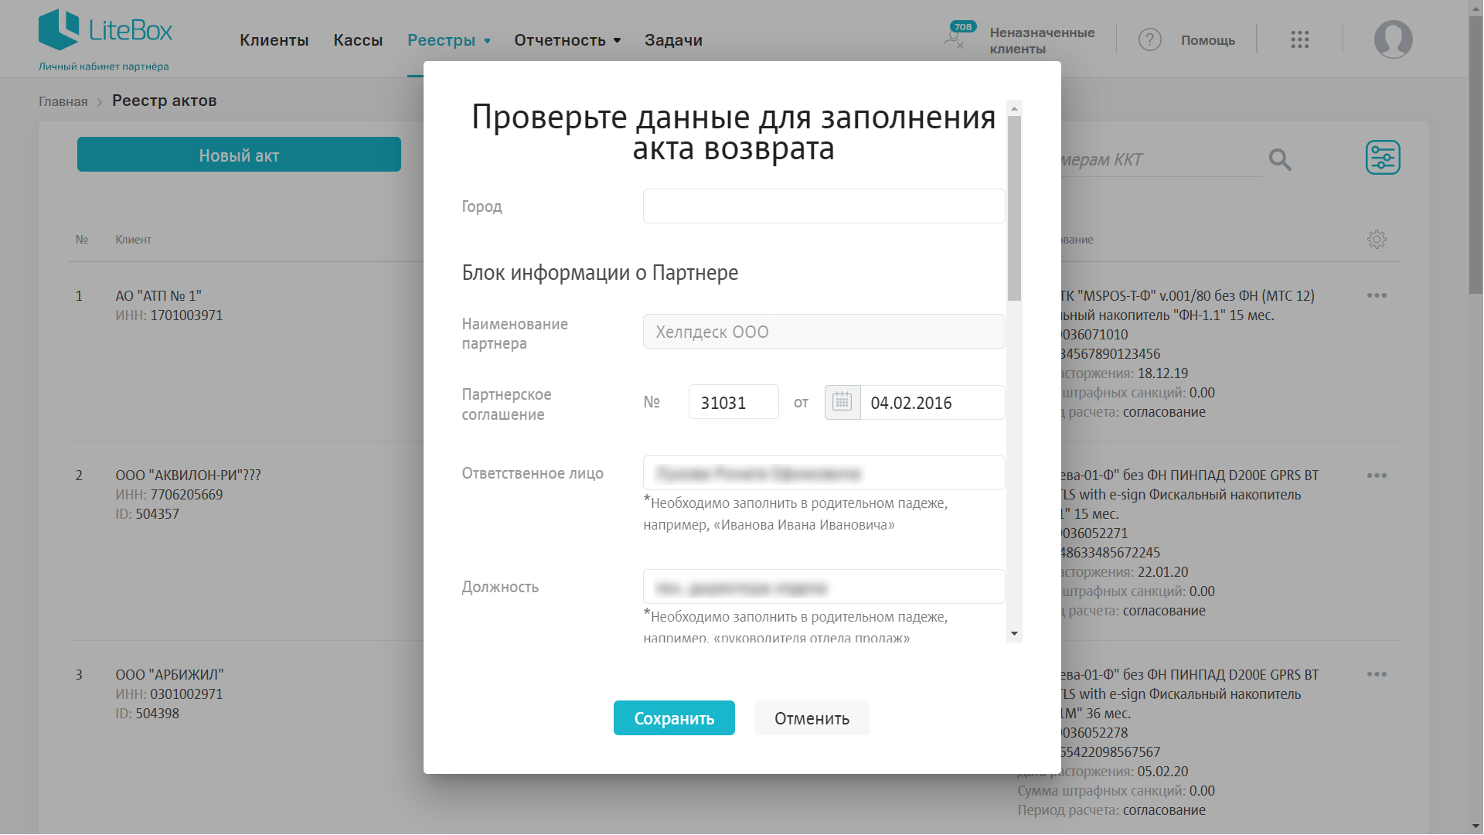Click the Клиент column header
This screenshot has width=1484, height=835.
tap(133, 240)
